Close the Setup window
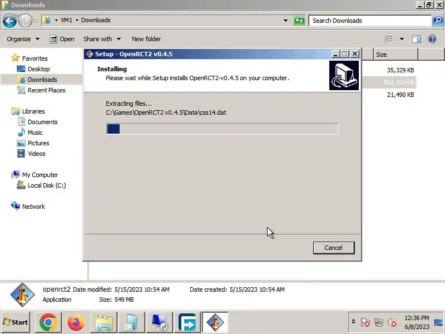 coord(355,53)
